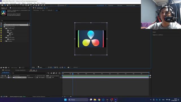Open Google Chrome from the taskbar
Screen dimensions: 181x102
tap(99, 100)
